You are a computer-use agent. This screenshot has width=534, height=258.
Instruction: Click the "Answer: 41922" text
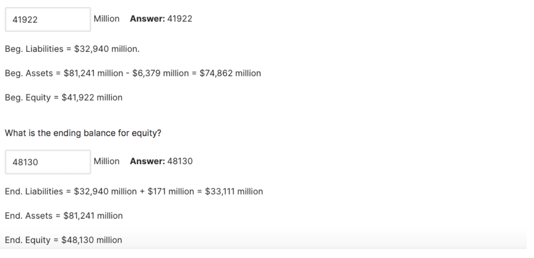[x=161, y=19]
